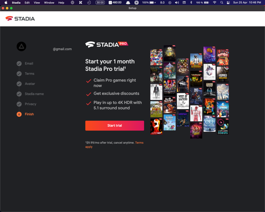Click the @gmail.com account email
The width and height of the screenshot is (265, 212).
pos(62,49)
